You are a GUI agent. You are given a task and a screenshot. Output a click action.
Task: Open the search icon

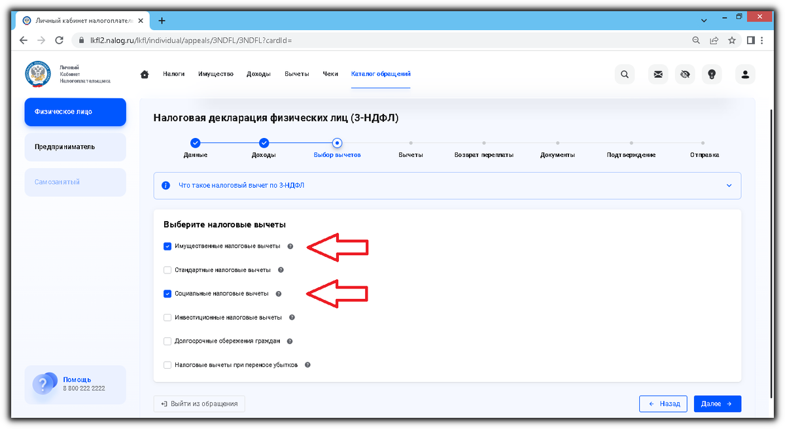point(624,74)
